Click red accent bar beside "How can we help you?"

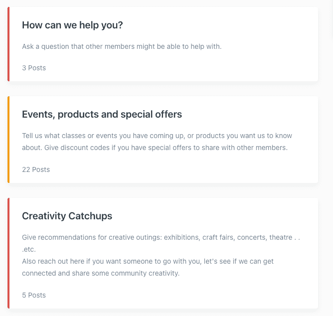coord(8,44)
